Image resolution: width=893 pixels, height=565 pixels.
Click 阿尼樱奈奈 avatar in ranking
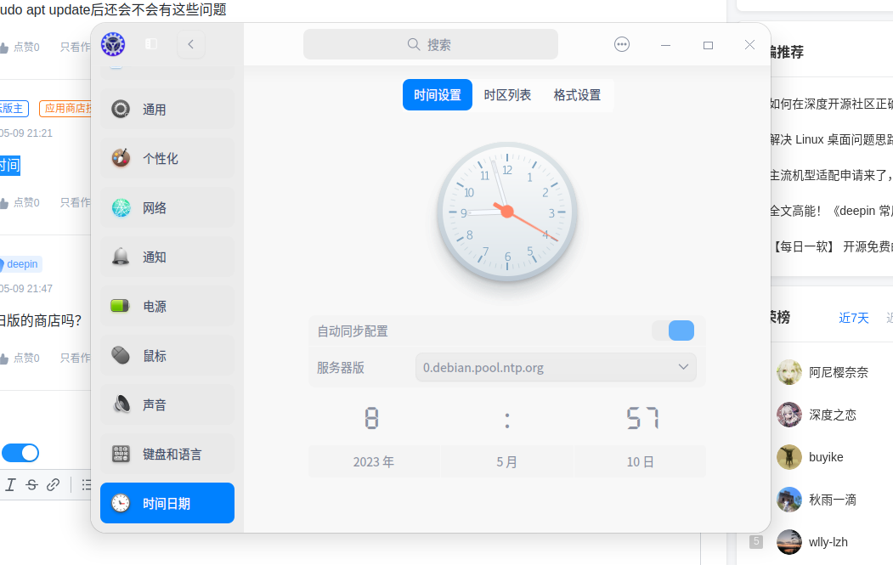tap(789, 372)
